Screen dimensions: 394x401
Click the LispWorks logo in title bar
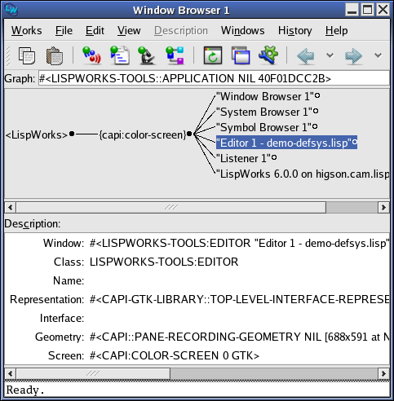[x=11, y=10]
